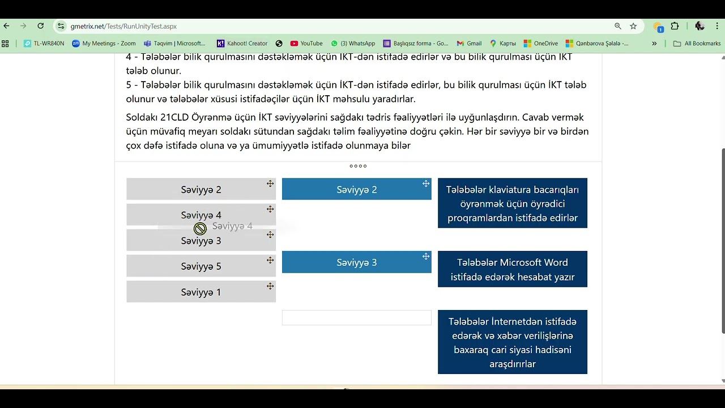Open the All Bookmarks folder

pyautogui.click(x=697, y=43)
